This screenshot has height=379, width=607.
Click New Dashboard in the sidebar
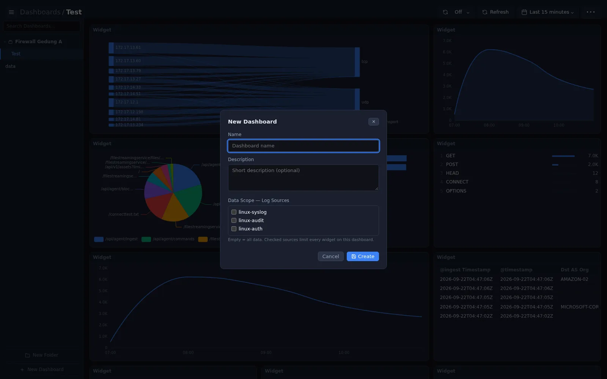pyautogui.click(x=42, y=370)
